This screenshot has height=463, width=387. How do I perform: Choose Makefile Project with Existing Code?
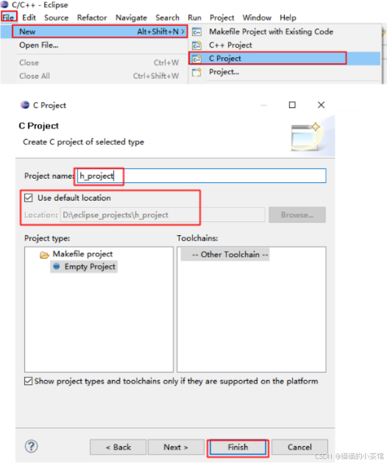click(x=271, y=32)
